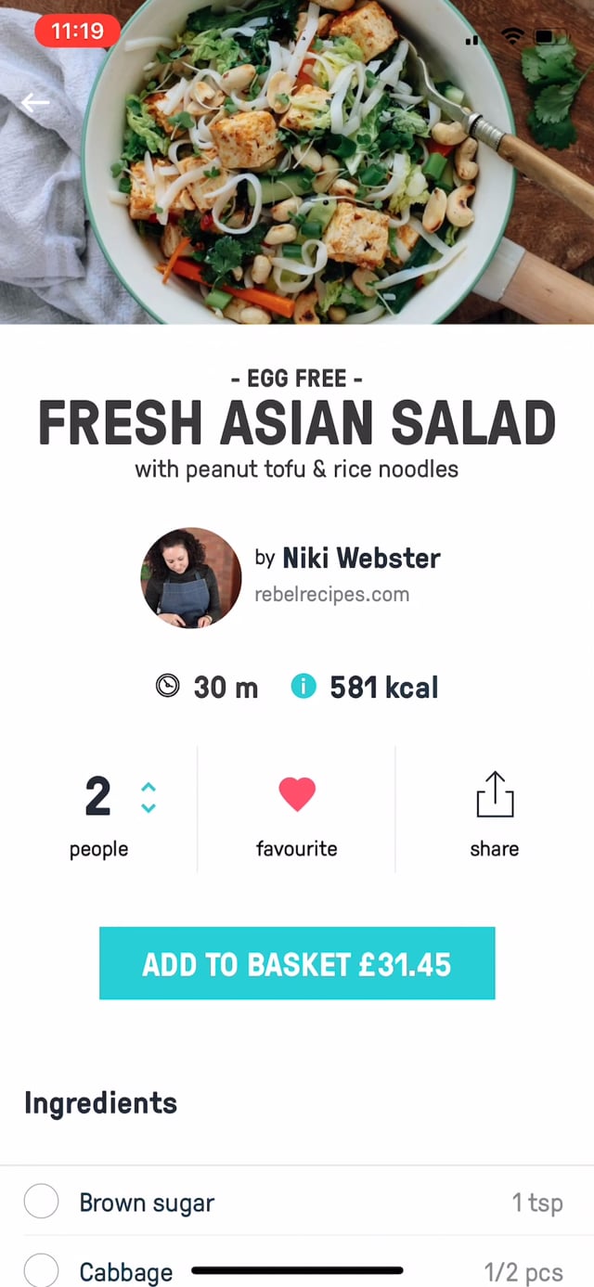594x1287 pixels.
Task: Tap the back arrow icon
Action: [36, 103]
